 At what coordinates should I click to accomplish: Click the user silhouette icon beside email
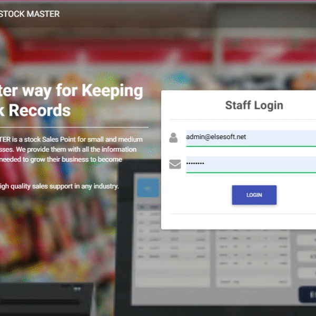(x=173, y=138)
